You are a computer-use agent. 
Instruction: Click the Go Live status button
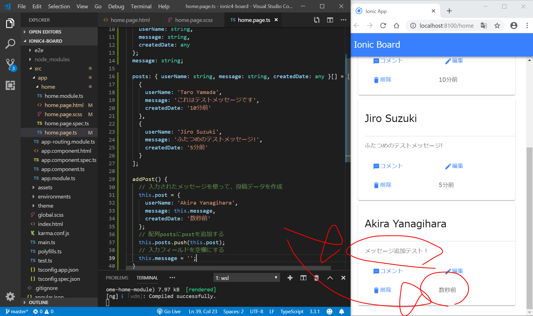pos(169,312)
